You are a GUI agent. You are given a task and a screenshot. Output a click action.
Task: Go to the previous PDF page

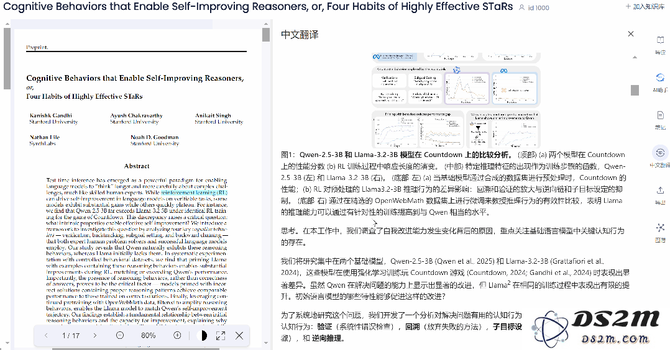coord(46,336)
